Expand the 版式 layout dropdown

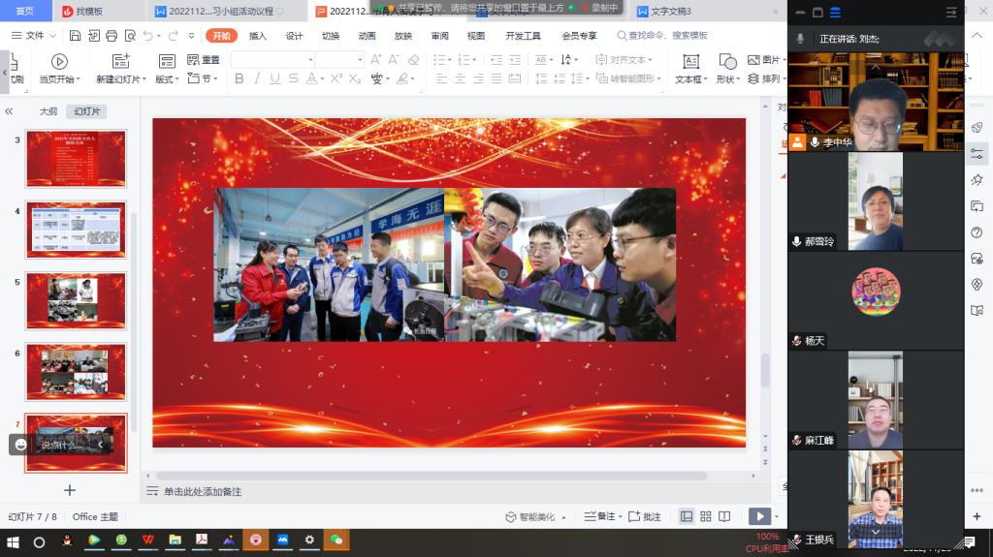(x=168, y=79)
